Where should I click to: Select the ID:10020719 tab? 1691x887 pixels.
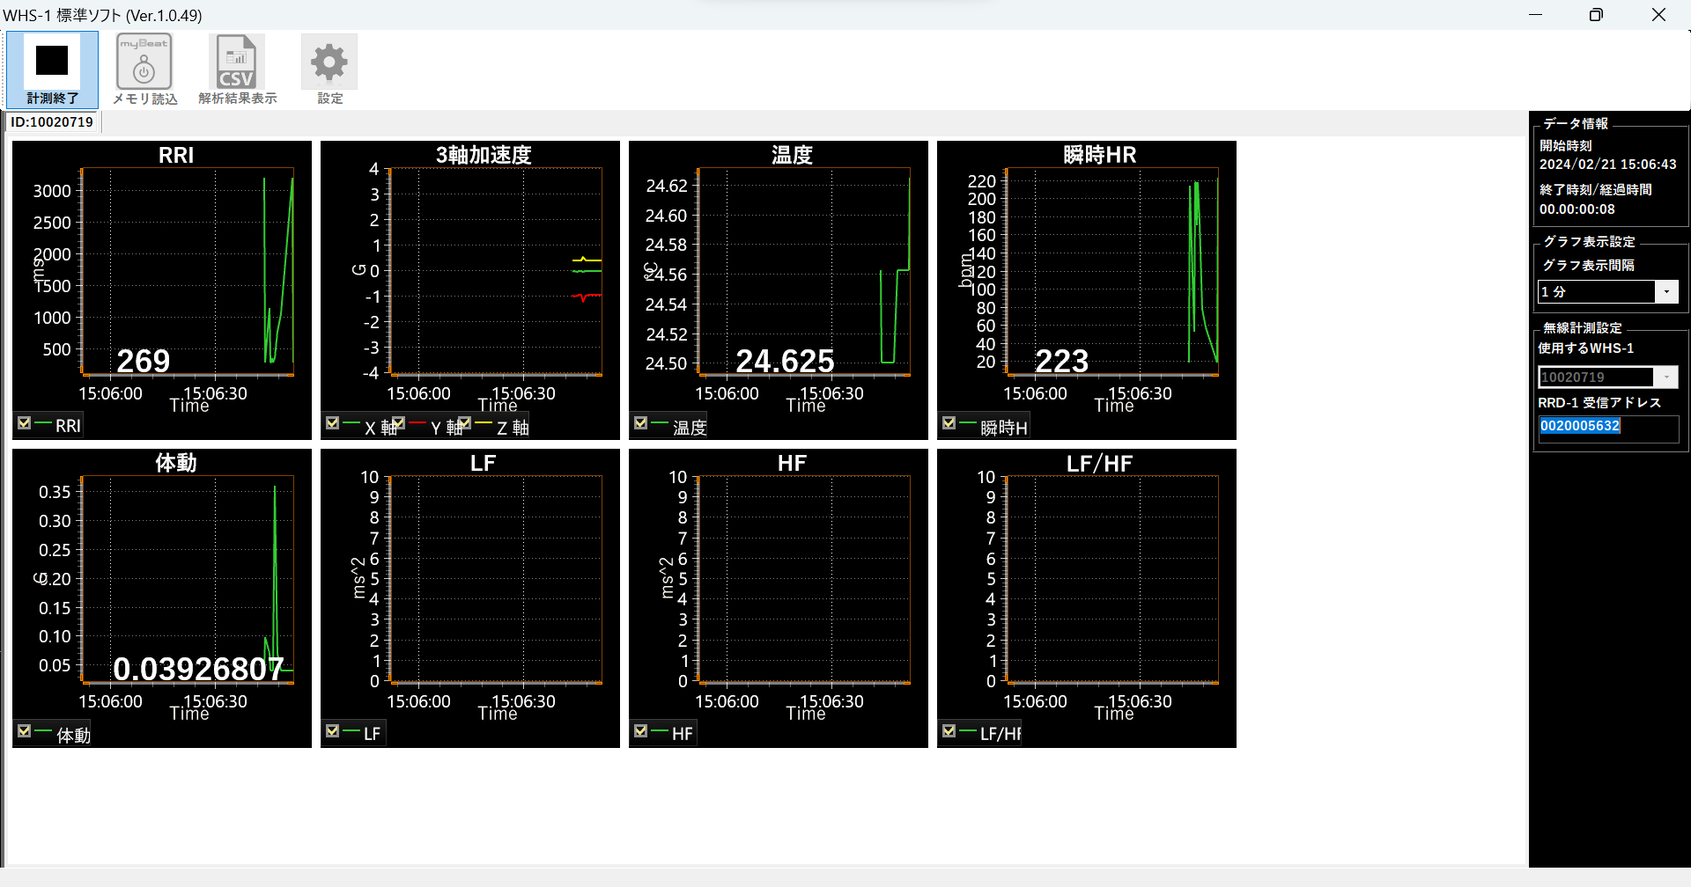pyautogui.click(x=52, y=122)
